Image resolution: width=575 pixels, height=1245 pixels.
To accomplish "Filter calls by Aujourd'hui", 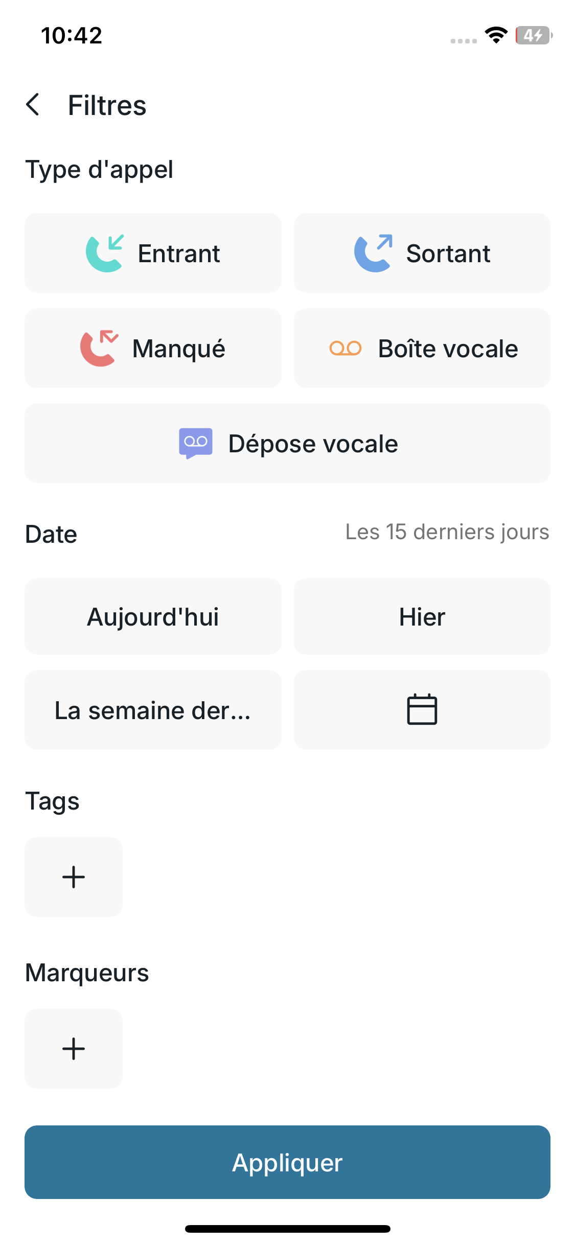I will 153,616.
